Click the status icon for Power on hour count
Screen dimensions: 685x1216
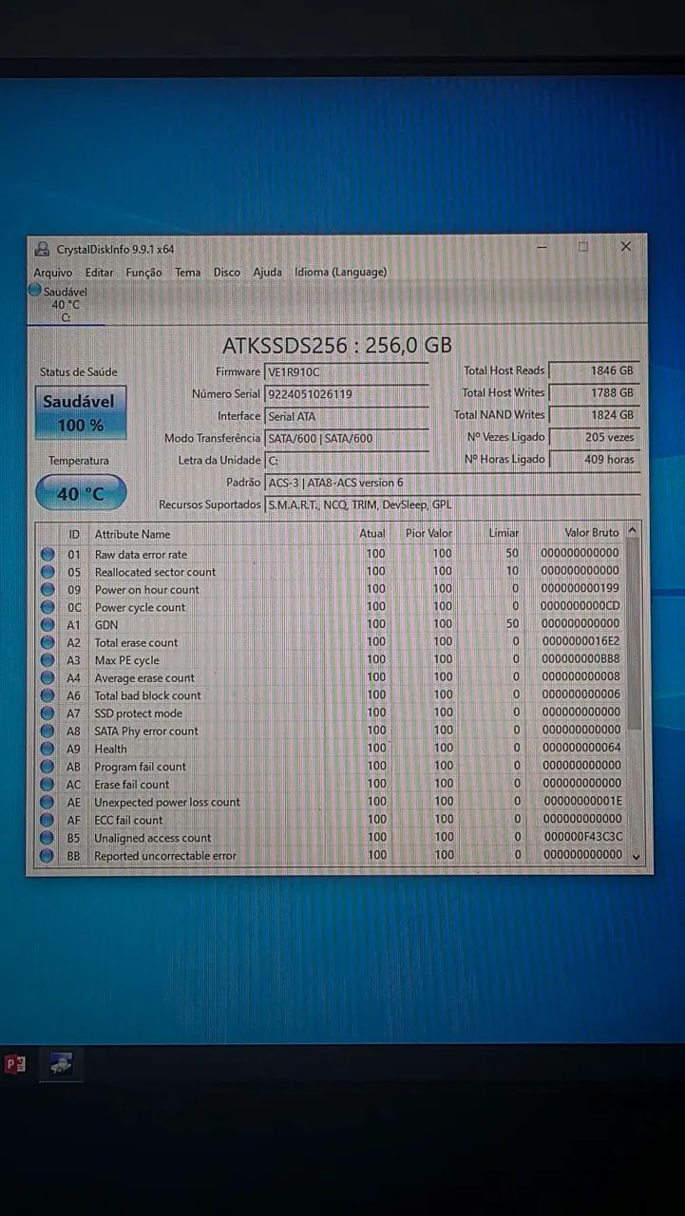[48, 589]
